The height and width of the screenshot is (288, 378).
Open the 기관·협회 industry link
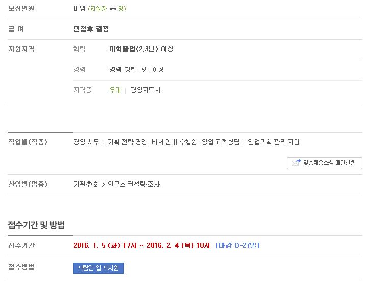pyautogui.click(x=86, y=185)
